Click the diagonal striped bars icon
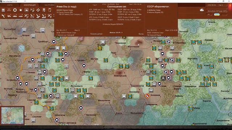The image size is (232, 130). pyautogui.click(x=38, y=10)
